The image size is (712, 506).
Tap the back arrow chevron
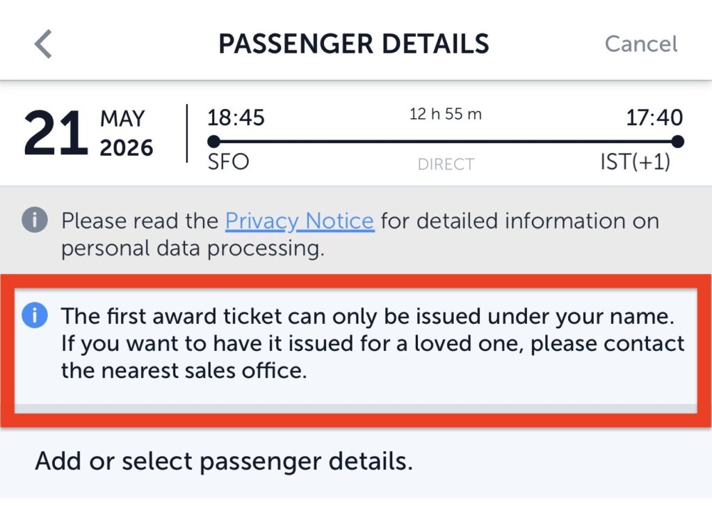pyautogui.click(x=43, y=44)
